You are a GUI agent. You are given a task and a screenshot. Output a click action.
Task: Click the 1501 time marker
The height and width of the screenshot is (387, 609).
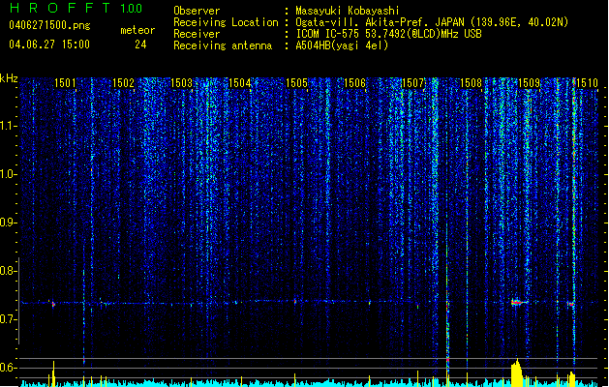(x=65, y=83)
